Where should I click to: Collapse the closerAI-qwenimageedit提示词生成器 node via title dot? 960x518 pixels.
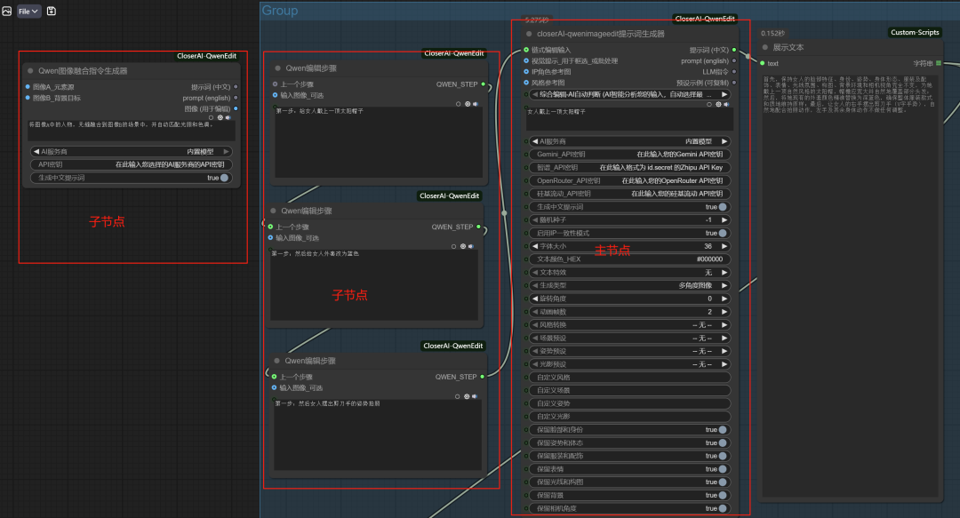[529, 35]
